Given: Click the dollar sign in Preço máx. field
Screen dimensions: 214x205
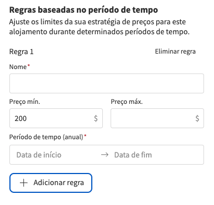Looking at the screenshot, I should 197,118.
